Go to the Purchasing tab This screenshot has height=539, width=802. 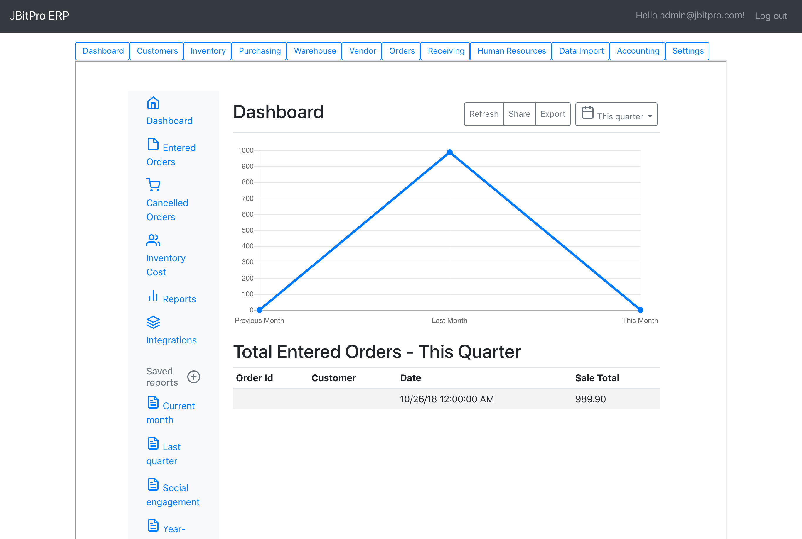(x=260, y=51)
